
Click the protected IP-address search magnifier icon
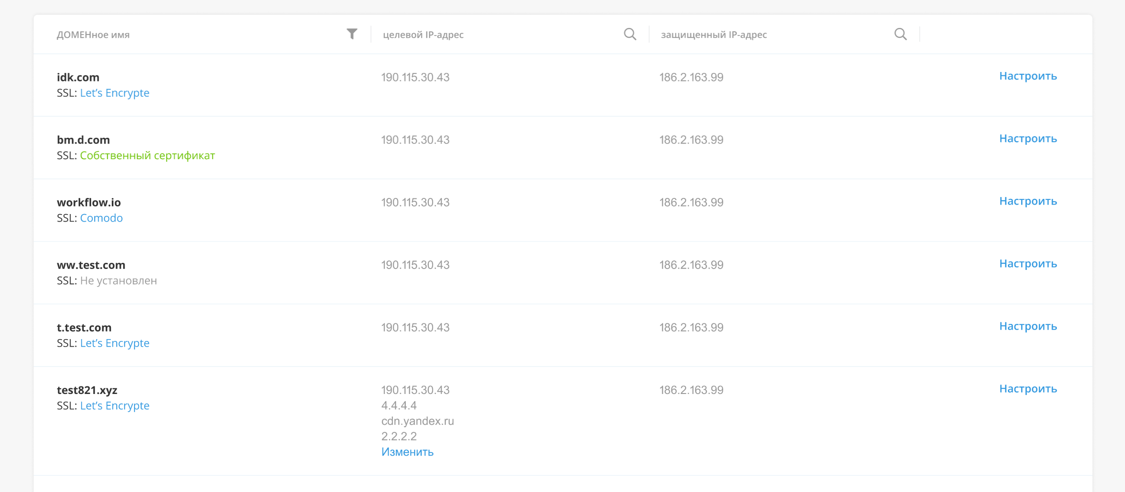click(x=900, y=34)
